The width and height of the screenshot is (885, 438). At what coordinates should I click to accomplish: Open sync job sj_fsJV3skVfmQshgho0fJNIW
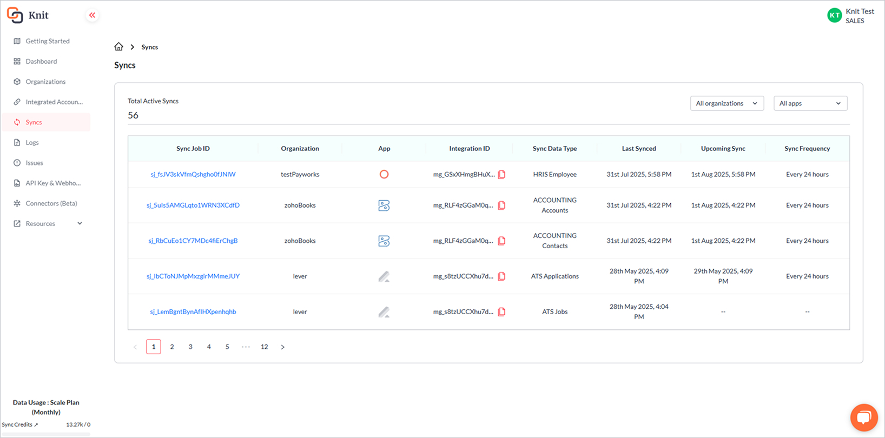pos(193,174)
